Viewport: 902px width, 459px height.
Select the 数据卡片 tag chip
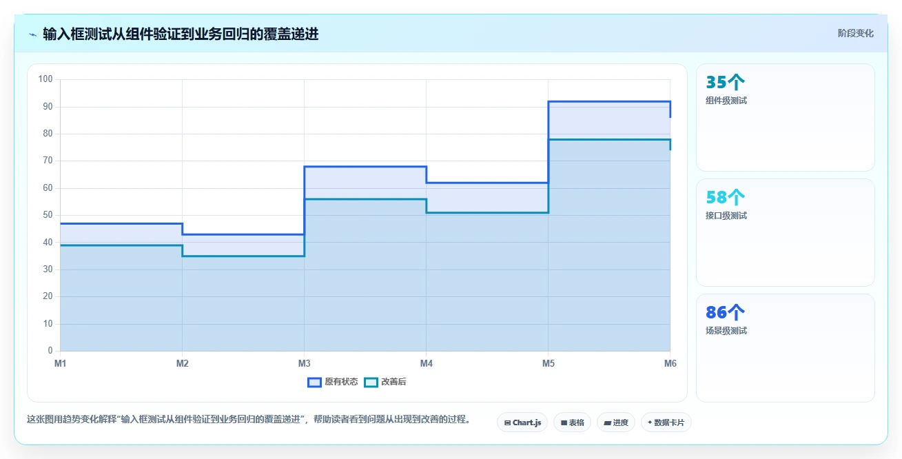666,422
